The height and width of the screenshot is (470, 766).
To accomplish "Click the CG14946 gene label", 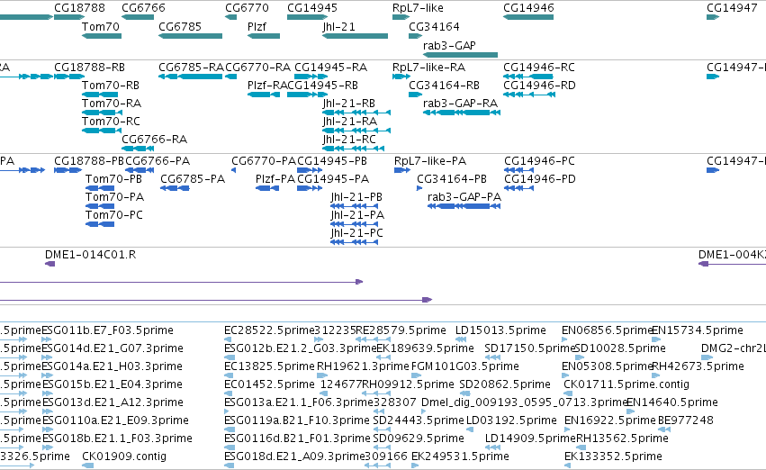I will pos(528,8).
